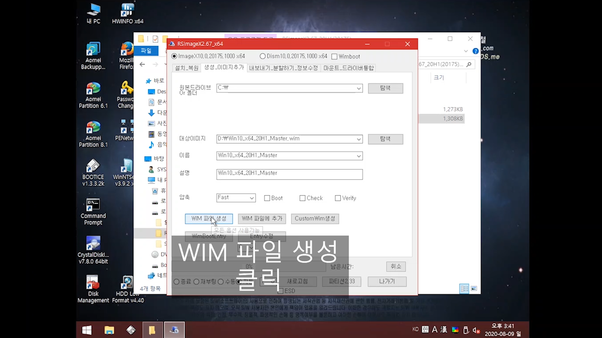Click the 탐색 button for 대상이미지

coord(385,139)
